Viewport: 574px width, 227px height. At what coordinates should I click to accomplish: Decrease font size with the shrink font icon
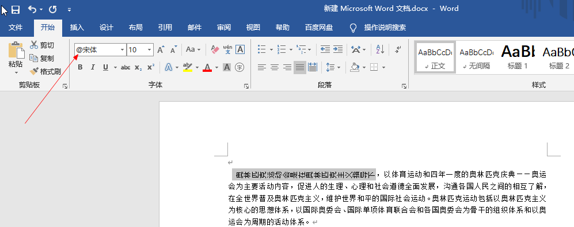[174, 49]
